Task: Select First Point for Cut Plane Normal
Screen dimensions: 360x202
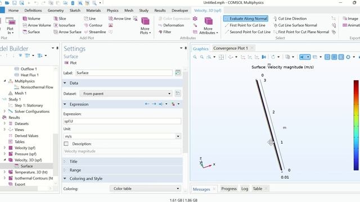Action: tap(301, 32)
